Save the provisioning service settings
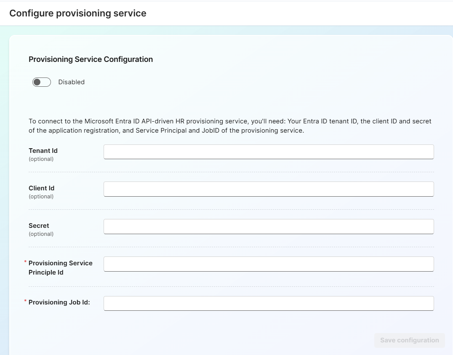Image resolution: width=453 pixels, height=355 pixels. point(409,340)
